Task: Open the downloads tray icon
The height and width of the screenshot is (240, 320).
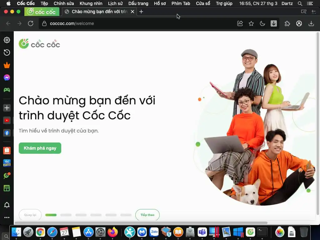Action: click(x=311, y=23)
